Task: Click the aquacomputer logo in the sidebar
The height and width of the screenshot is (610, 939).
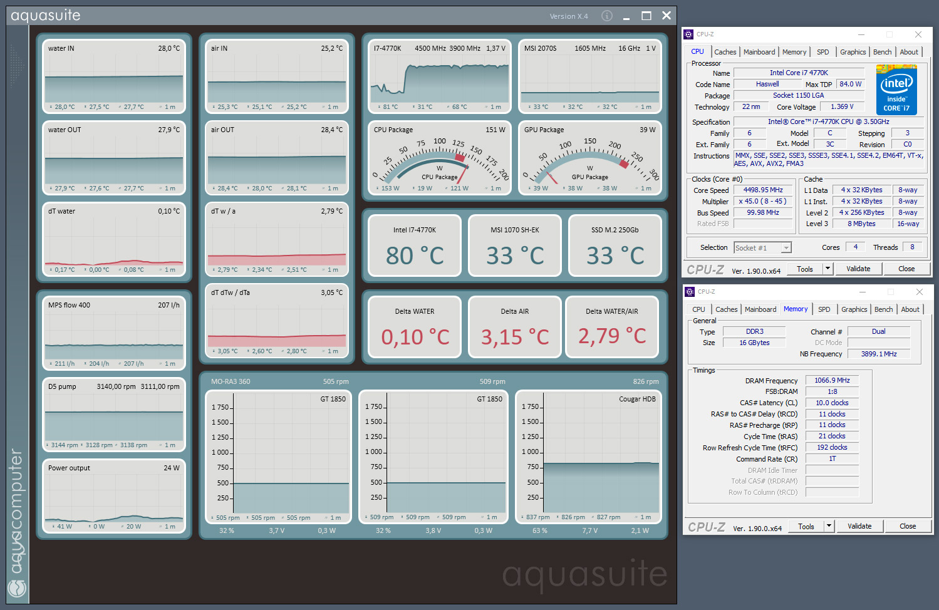Action: coord(17,588)
